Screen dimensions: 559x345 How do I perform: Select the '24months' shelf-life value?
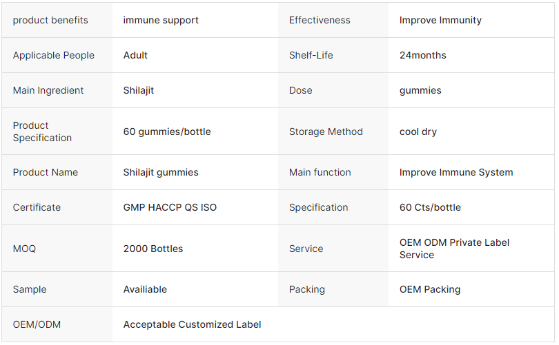[x=422, y=55]
